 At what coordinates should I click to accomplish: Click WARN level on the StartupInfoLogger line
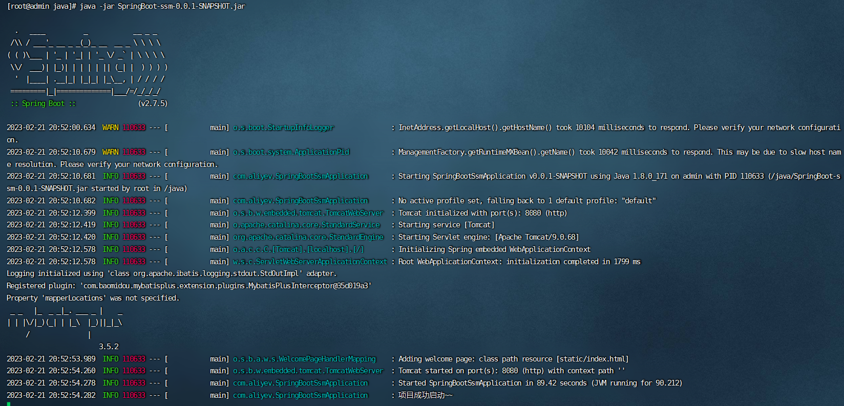tap(111, 127)
